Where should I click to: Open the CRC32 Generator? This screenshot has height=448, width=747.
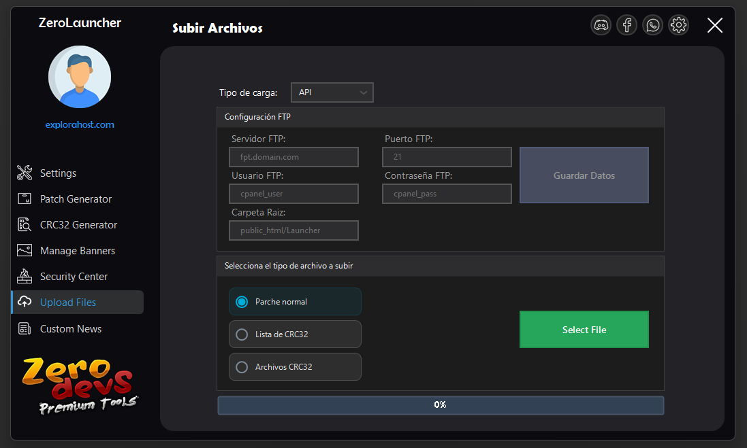(x=78, y=224)
